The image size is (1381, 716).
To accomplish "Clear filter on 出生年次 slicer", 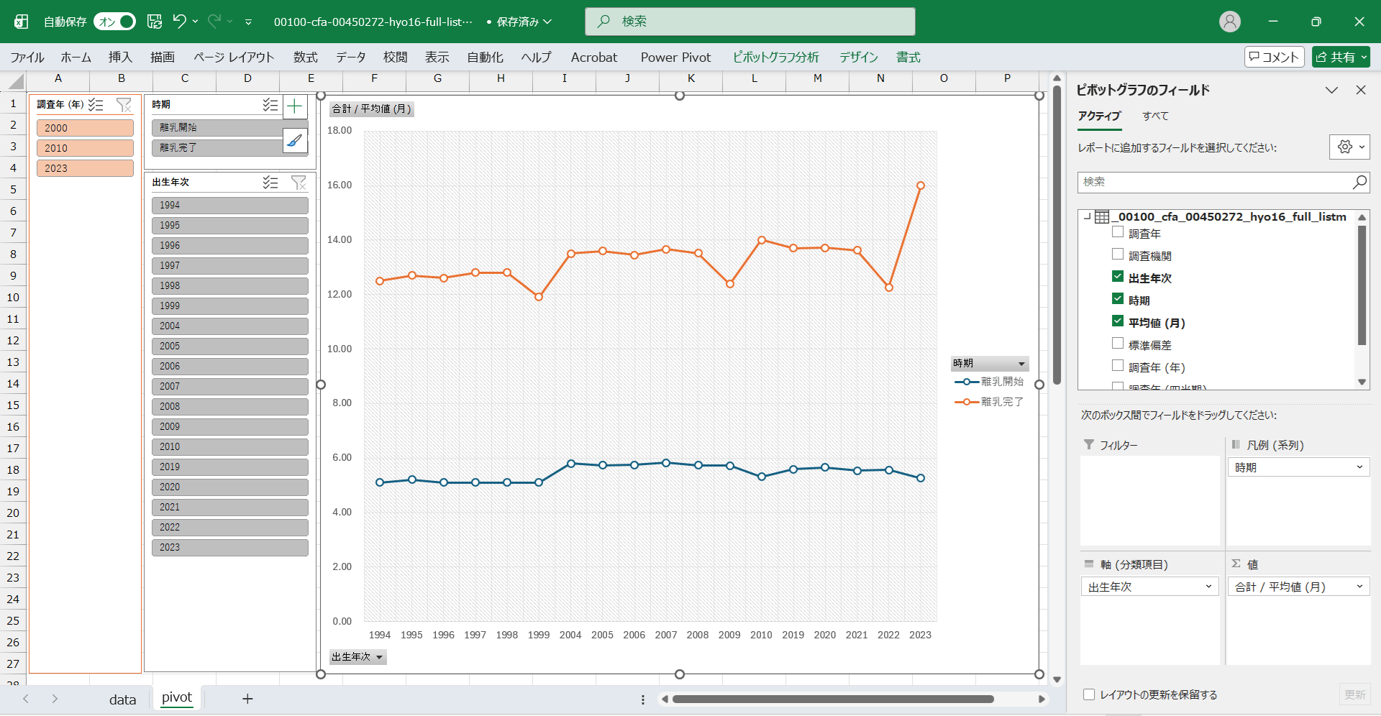I will tap(298, 183).
